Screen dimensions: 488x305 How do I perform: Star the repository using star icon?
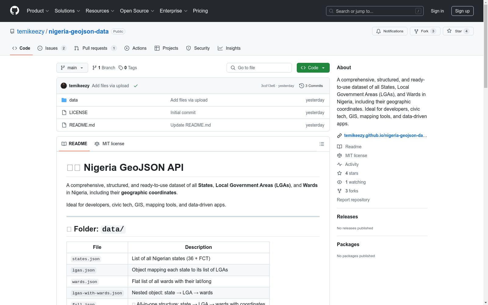pos(449,31)
